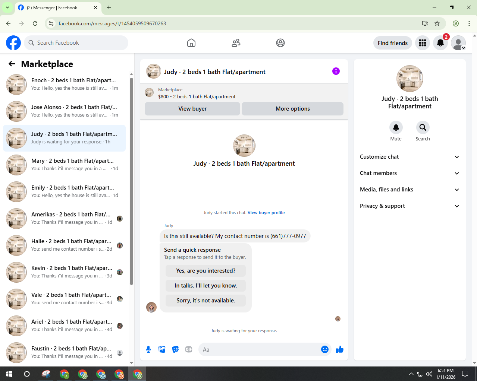Click the install app icon in address bar

425,23
